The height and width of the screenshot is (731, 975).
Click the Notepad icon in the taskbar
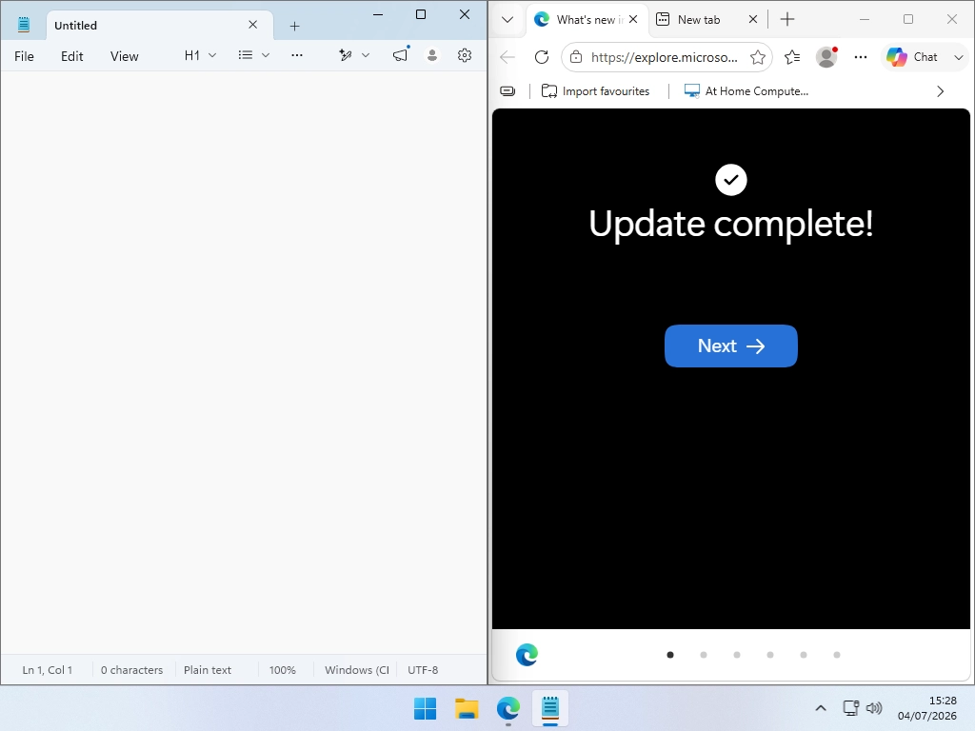click(550, 708)
